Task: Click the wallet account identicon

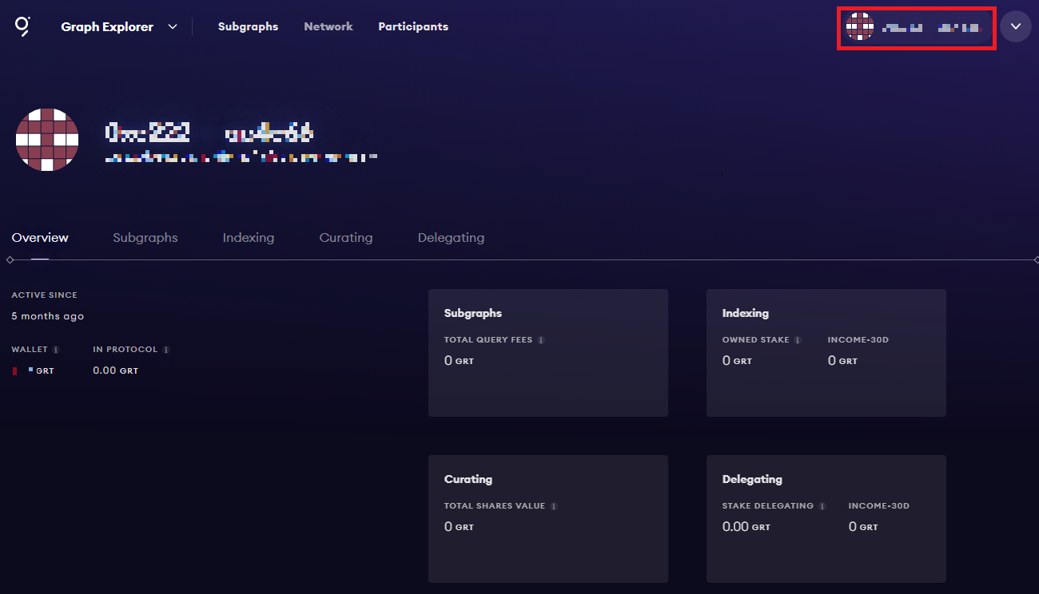Action: [x=861, y=26]
